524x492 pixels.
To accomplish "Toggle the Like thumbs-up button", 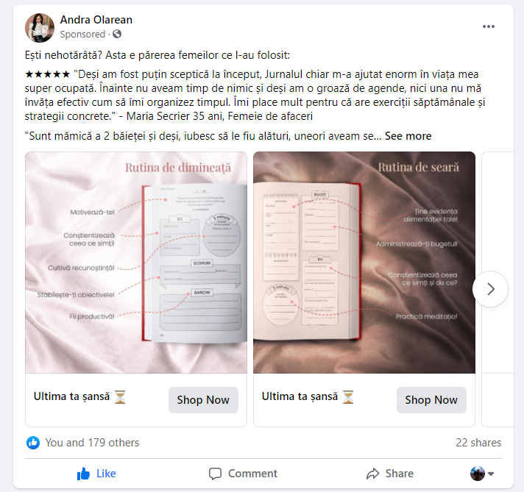I will pyautogui.click(x=96, y=474).
